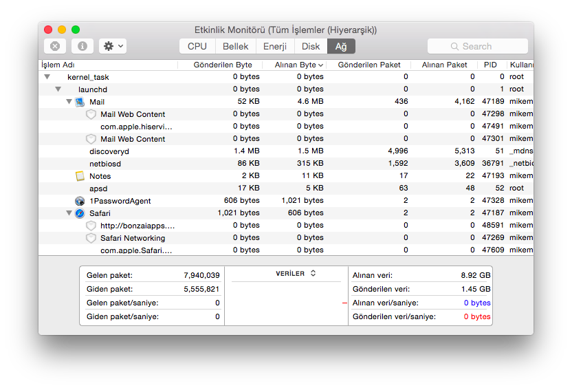The width and height of the screenshot is (572, 390).
Task: Click the magnifier icon in Search
Action: (x=454, y=46)
